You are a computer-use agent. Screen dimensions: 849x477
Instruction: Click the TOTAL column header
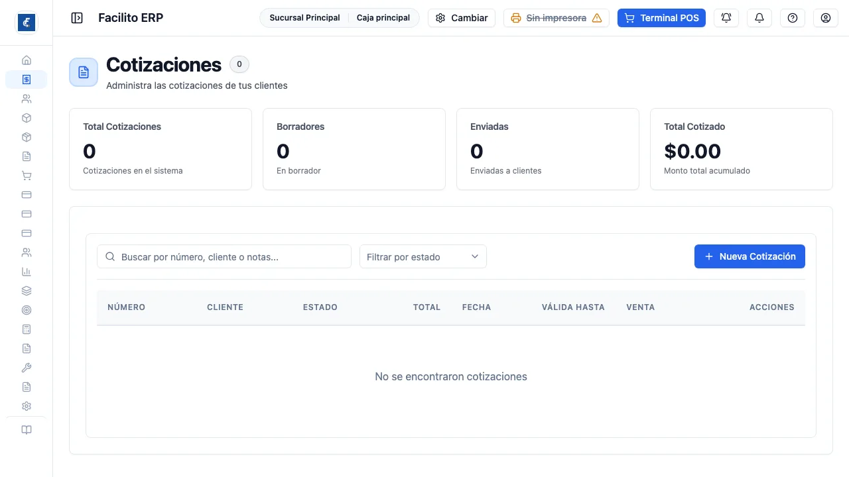[x=426, y=307]
